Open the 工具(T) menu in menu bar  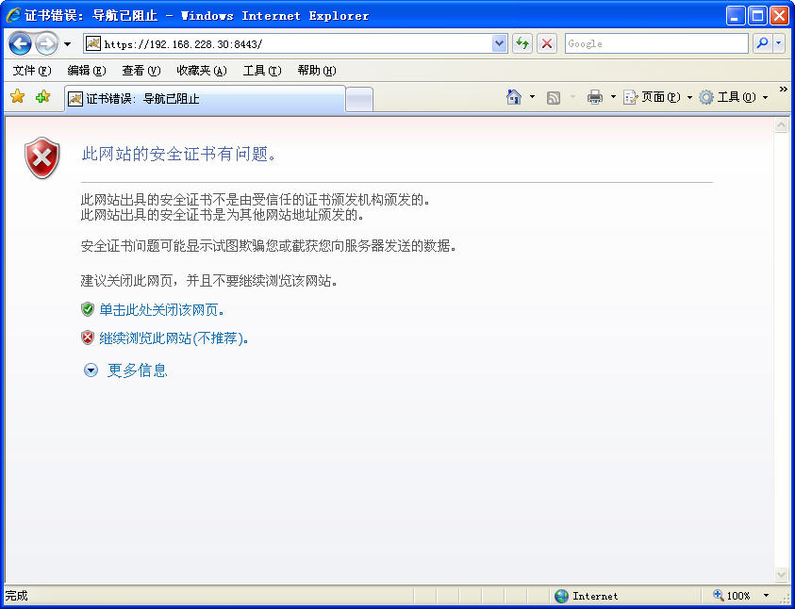(262, 71)
